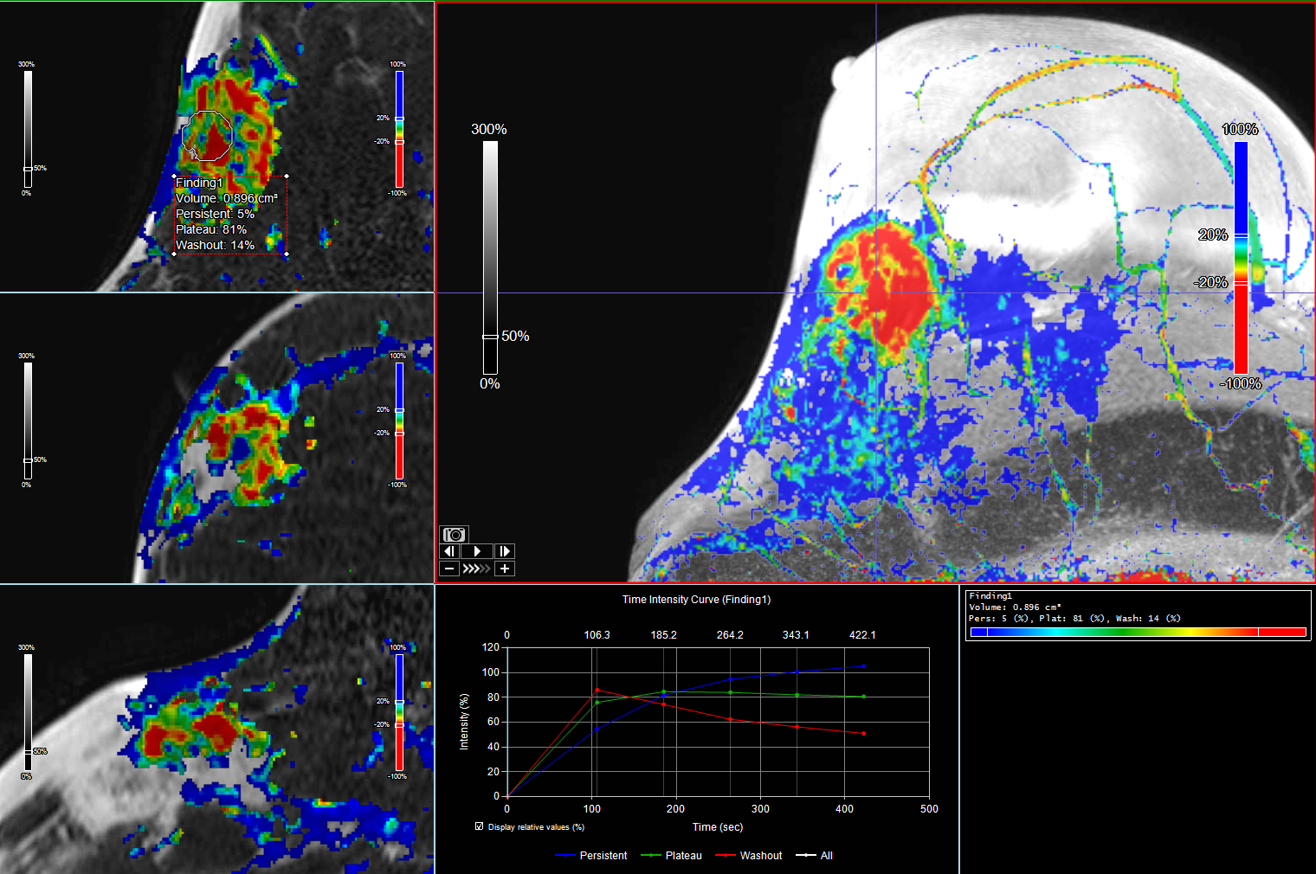
Task: Click the rainbow gradient bar in summary box
Action: point(1138,632)
